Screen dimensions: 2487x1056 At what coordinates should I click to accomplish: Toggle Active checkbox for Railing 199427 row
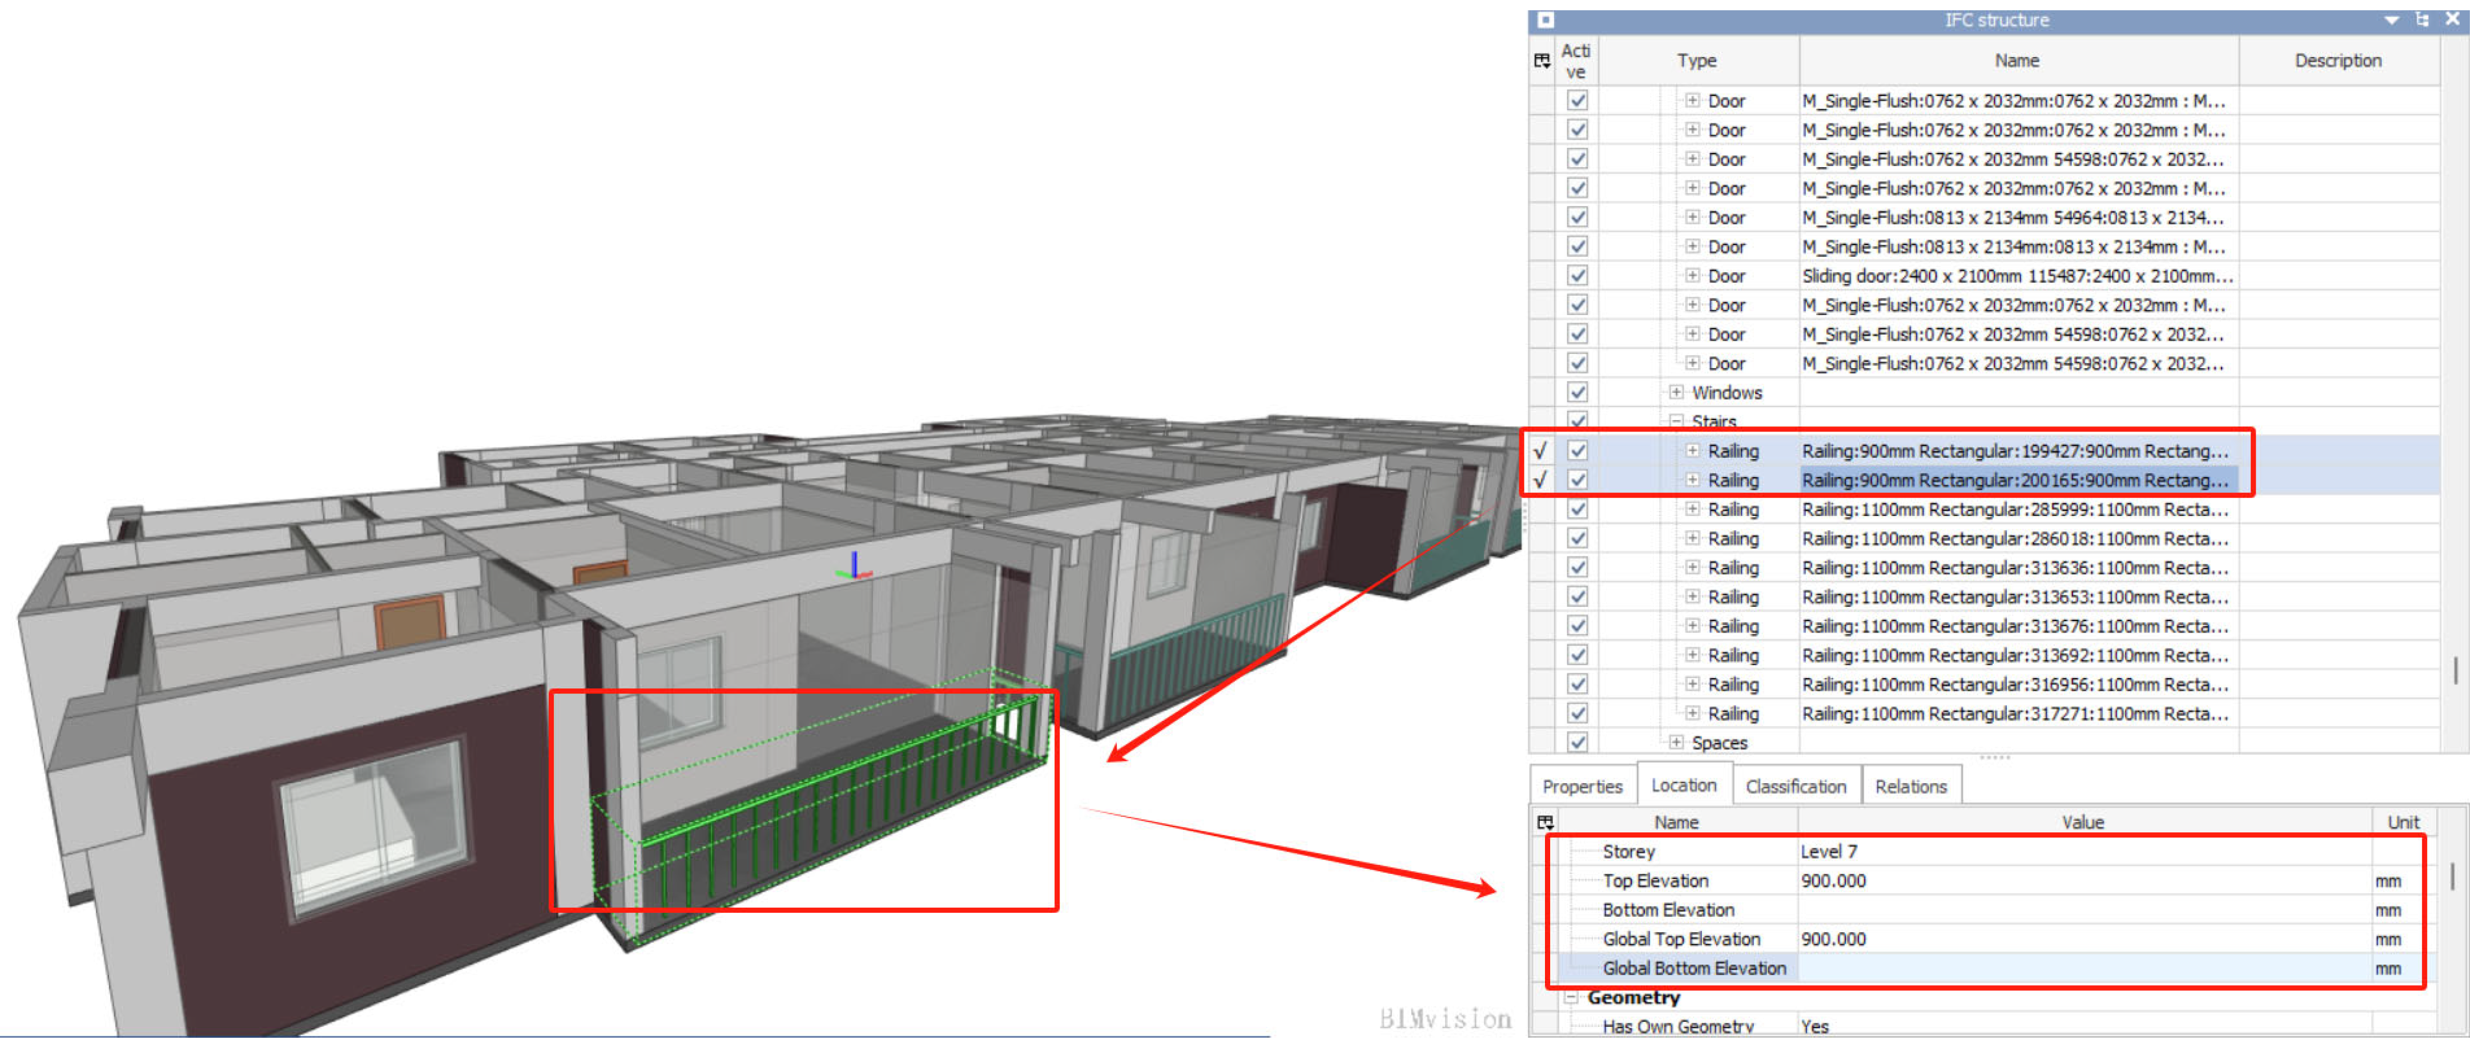coord(1576,451)
